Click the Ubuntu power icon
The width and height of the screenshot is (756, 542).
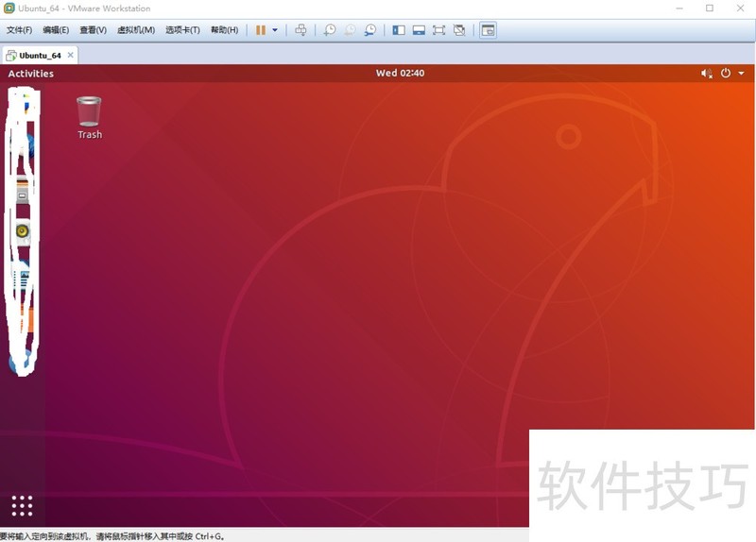pos(726,74)
